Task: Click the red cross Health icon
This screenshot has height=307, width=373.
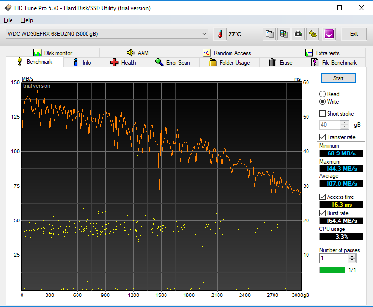Action: pos(114,62)
